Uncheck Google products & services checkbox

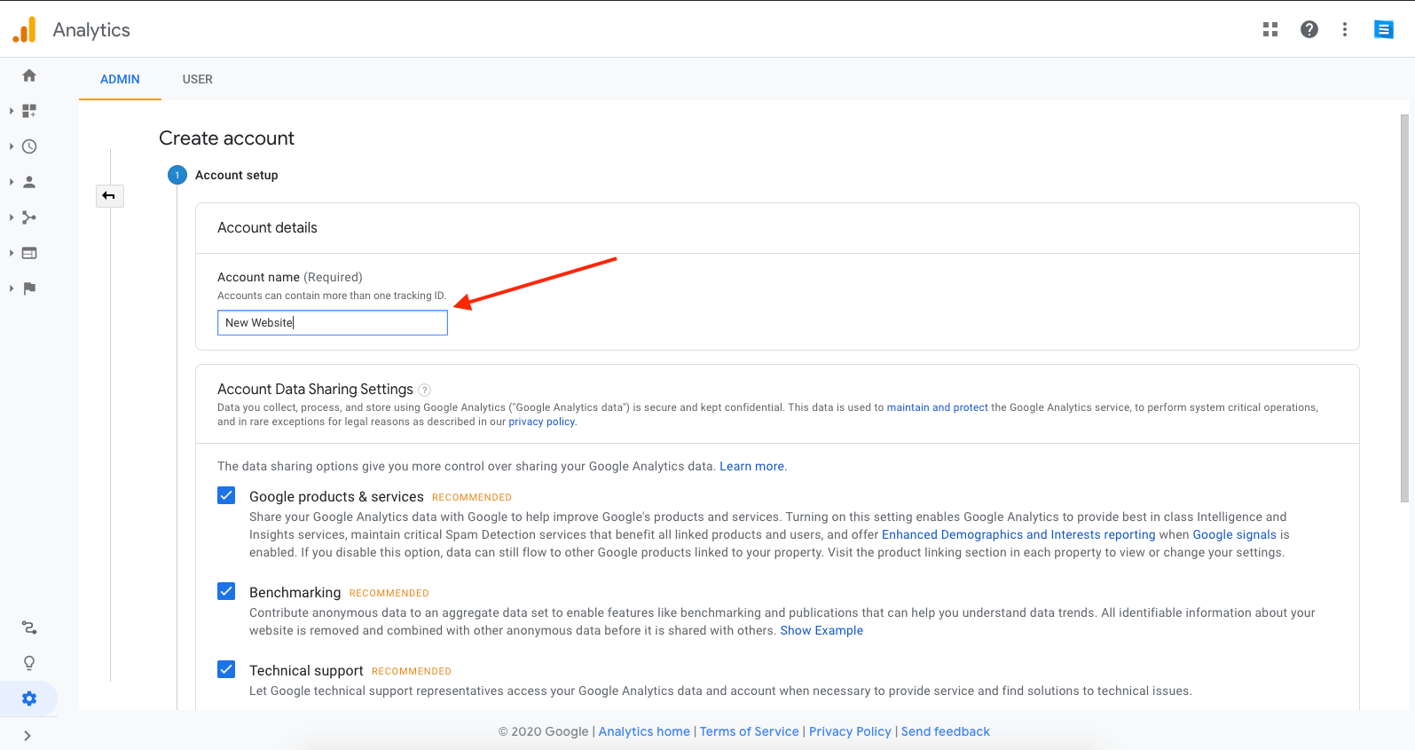click(226, 495)
